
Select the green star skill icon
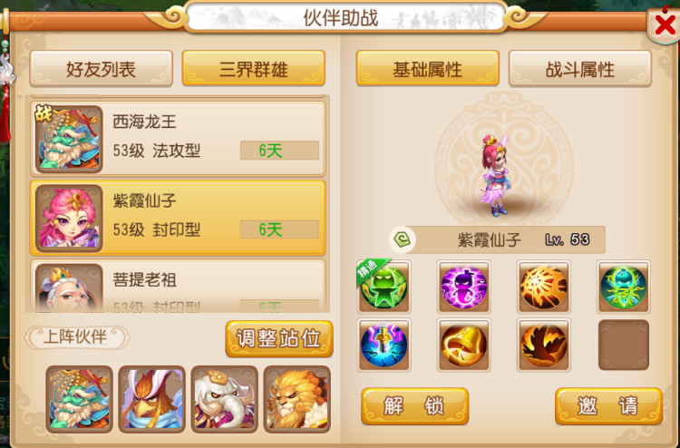pyautogui.click(x=384, y=287)
